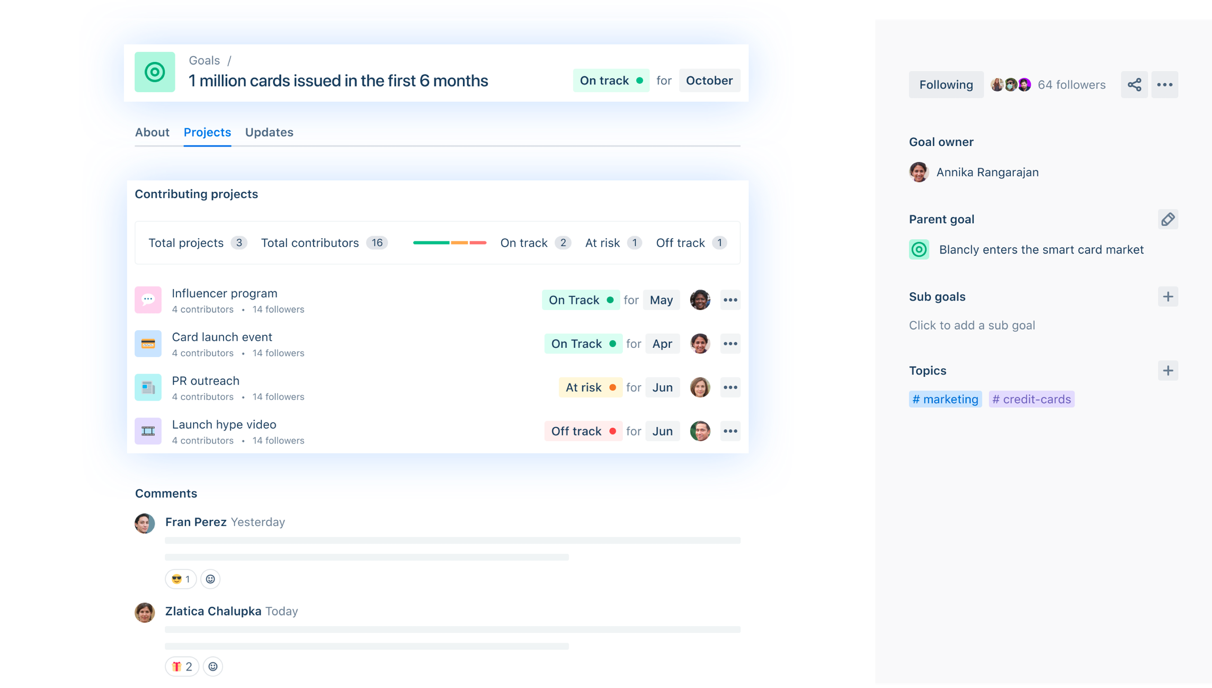Click the more options icon for PR outreach

(x=729, y=387)
